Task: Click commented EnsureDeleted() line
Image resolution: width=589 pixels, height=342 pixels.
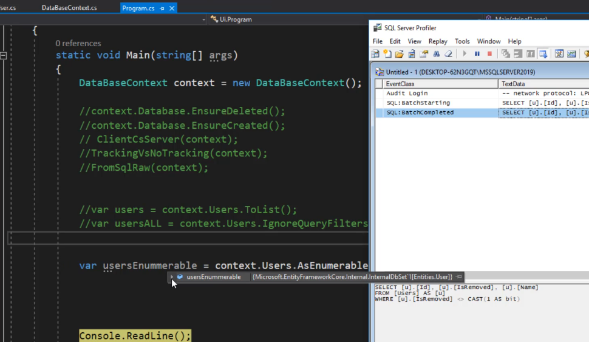Action: [182, 111]
